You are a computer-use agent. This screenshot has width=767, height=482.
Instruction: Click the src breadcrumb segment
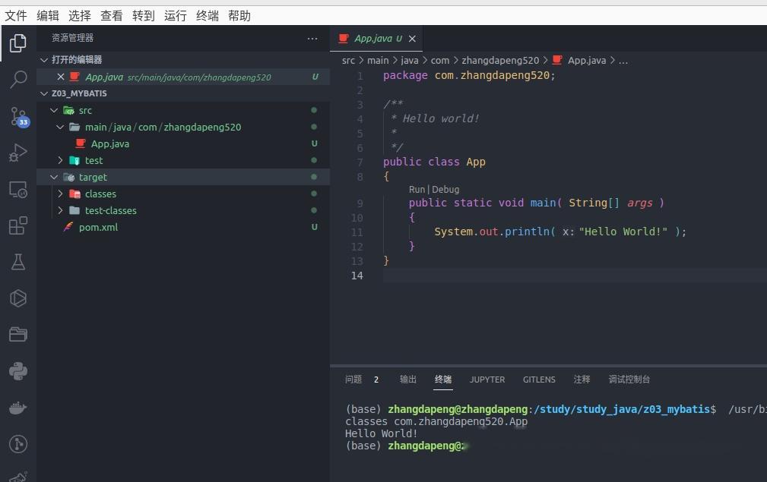point(348,61)
